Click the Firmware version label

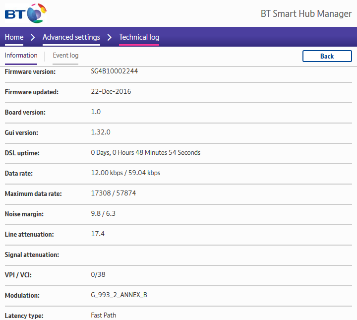click(30, 72)
